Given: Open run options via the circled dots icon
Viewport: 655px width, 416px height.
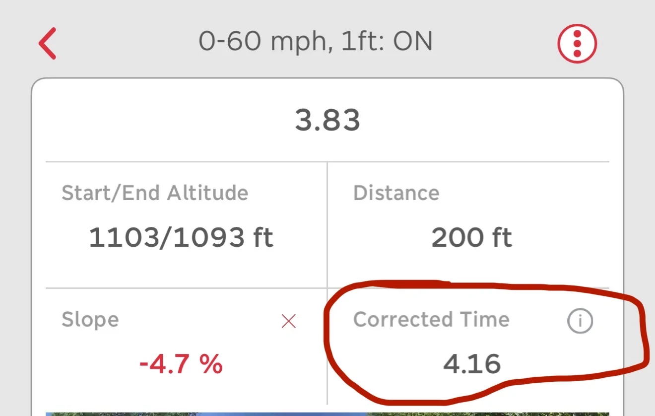Looking at the screenshot, I should 577,43.
